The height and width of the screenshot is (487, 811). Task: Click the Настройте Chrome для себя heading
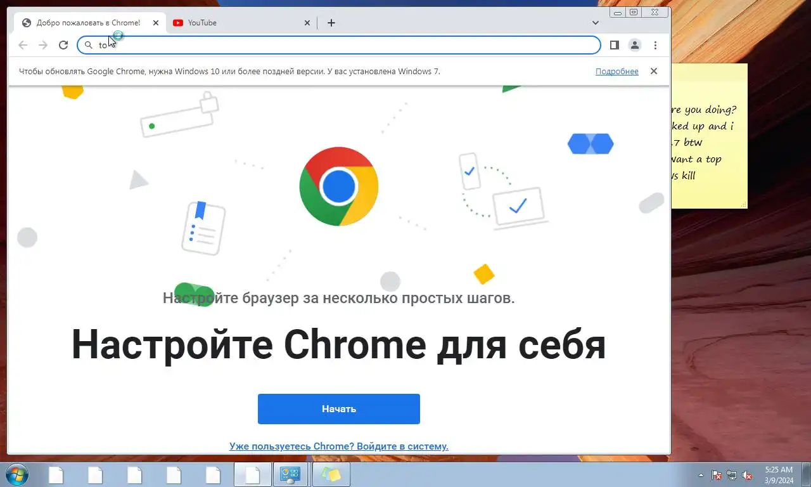[x=339, y=345]
